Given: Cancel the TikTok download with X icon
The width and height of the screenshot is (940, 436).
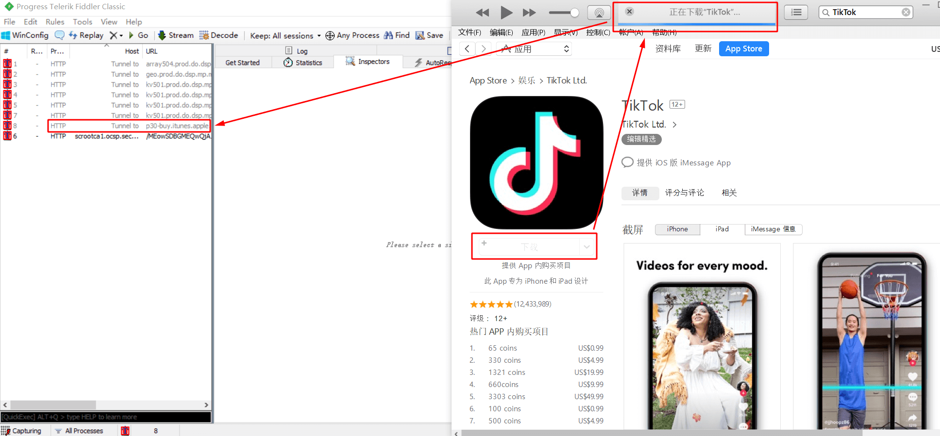Looking at the screenshot, I should (629, 12).
